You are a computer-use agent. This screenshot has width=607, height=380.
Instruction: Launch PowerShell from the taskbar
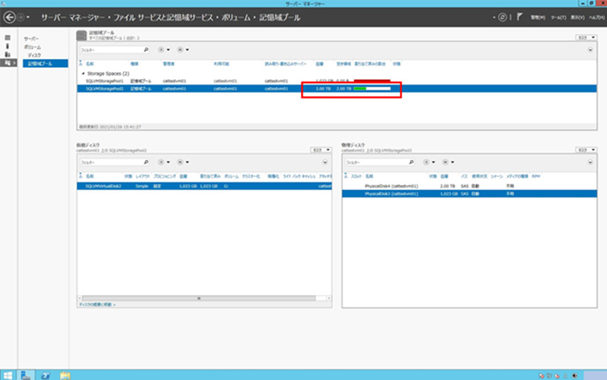46,374
